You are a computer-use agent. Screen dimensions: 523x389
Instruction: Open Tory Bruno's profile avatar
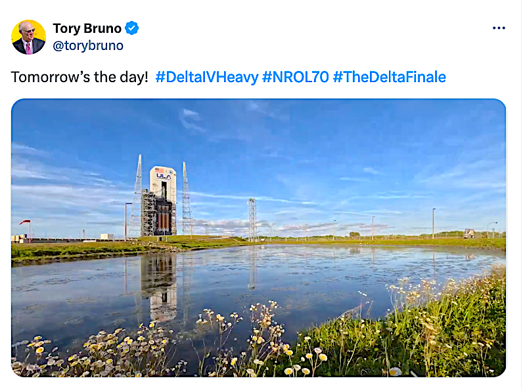[28, 37]
